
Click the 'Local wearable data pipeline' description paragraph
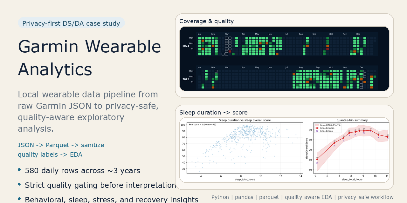point(88,112)
